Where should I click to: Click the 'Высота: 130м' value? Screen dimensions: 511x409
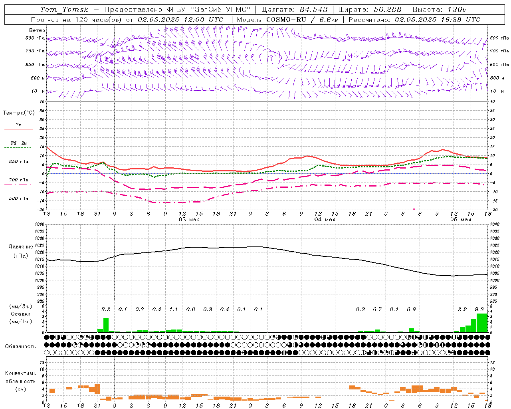point(440,10)
